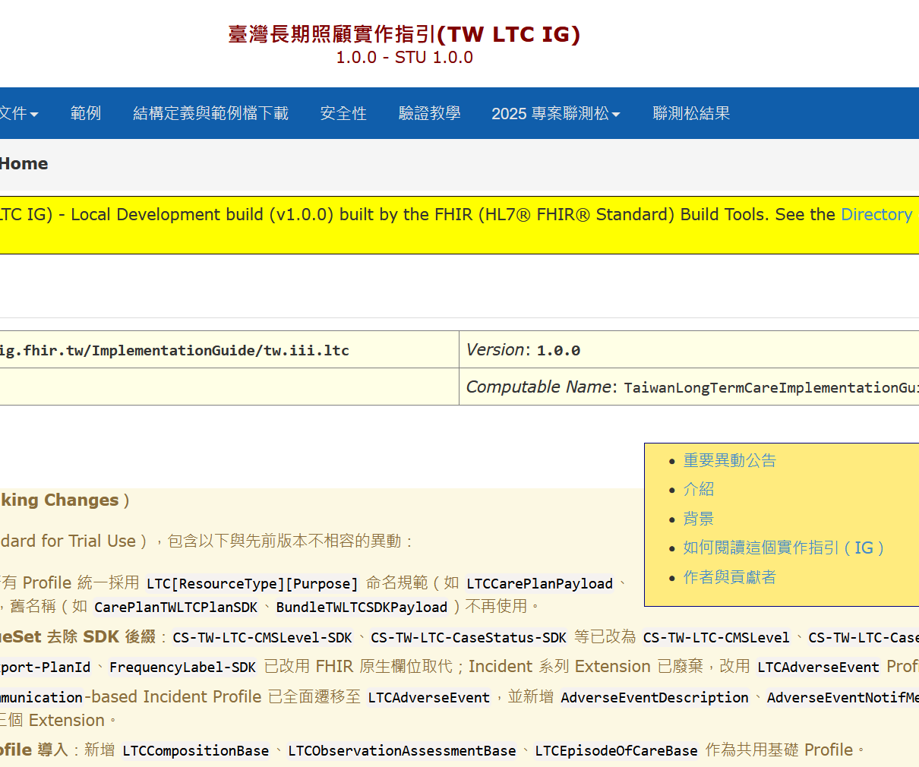Open the 範例 nav item

point(85,114)
